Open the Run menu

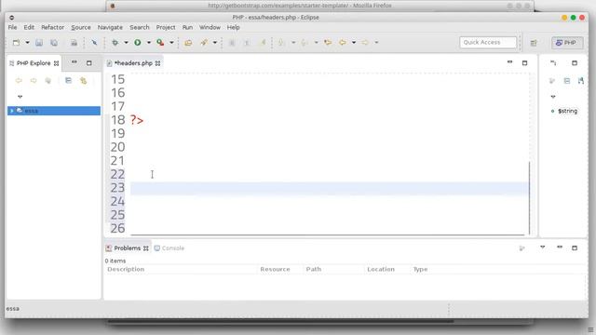pos(187,27)
